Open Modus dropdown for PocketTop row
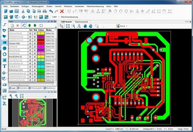 pyautogui.click(x=50, y=53)
